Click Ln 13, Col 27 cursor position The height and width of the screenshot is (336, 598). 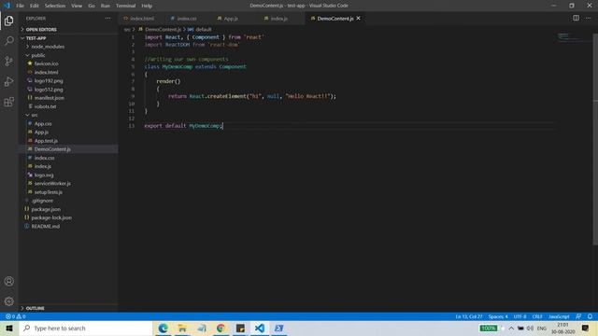point(469,316)
